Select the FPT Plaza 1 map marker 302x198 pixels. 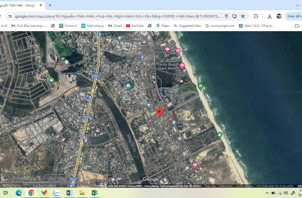point(113,180)
